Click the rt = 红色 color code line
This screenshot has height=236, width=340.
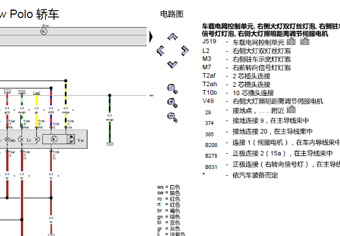coord(169,204)
